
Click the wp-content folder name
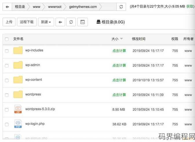(34, 80)
